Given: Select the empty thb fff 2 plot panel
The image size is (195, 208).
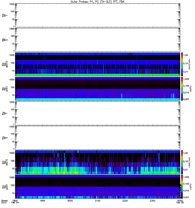Looking at the screenshot, I should 98,40.
